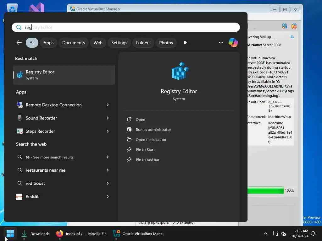Screen dimensions: 322x241
Task: Open more options ellipsis in search
Action: (x=221, y=43)
